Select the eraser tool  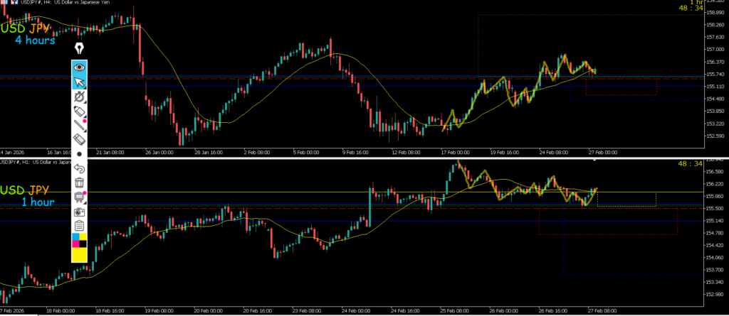tap(80, 138)
